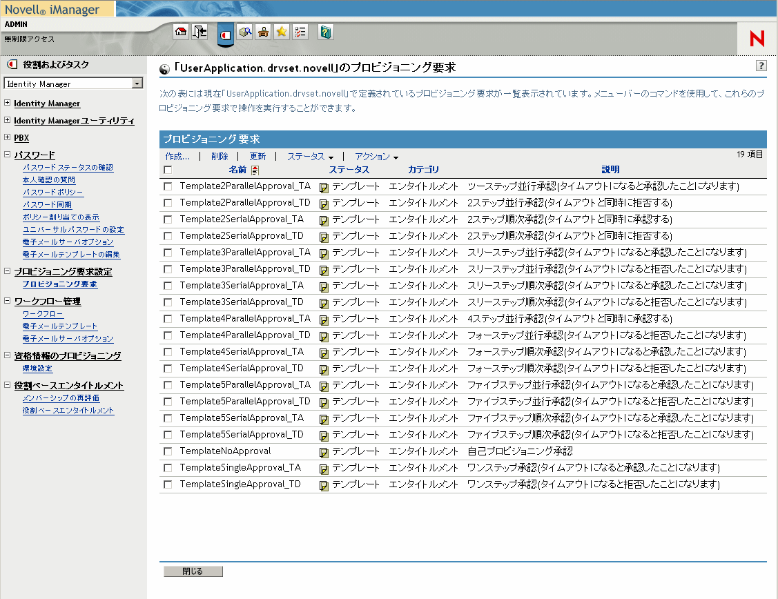Check the Template4SerialApproval_TA row checkbox
Screen dimensions: 778x599
[x=168, y=351]
